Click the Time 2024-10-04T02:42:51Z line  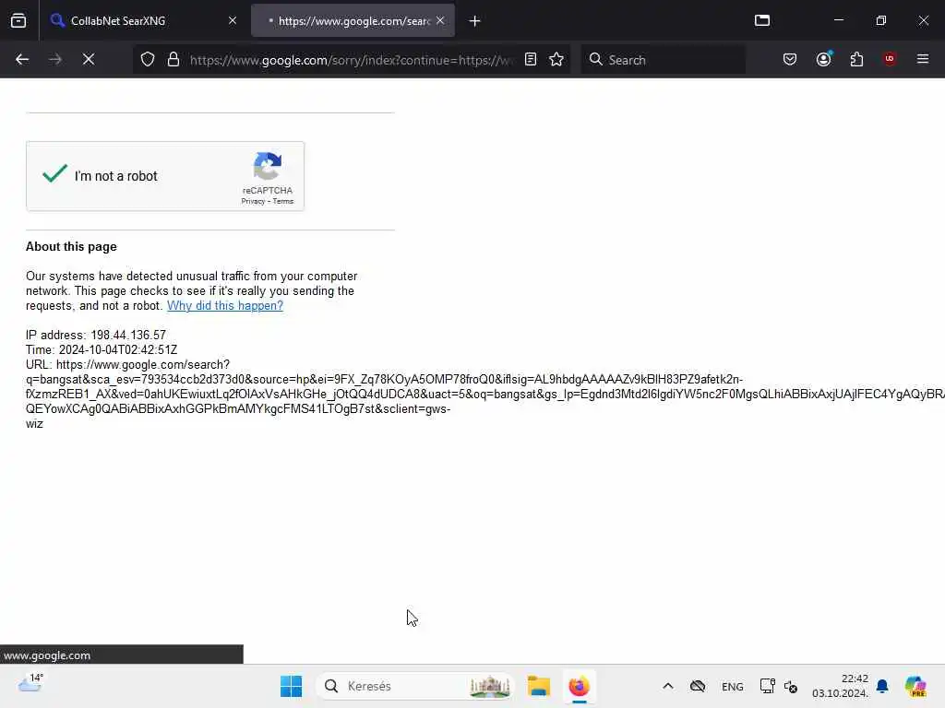102,349
